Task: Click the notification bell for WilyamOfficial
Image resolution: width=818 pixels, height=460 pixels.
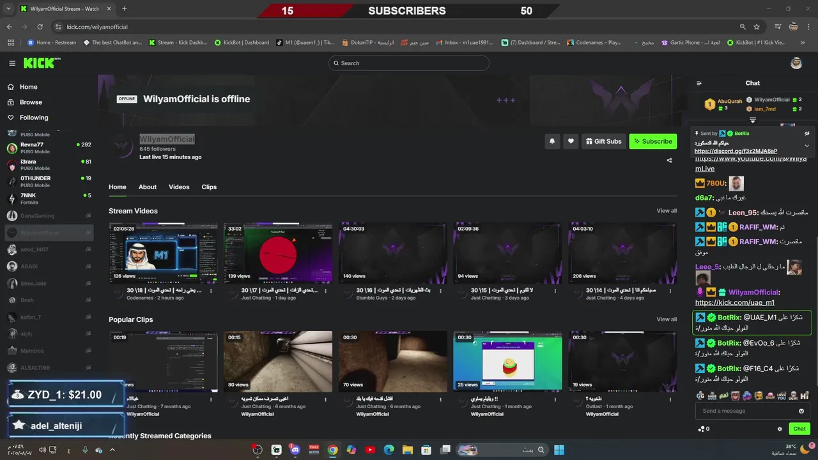Action: 552,141
